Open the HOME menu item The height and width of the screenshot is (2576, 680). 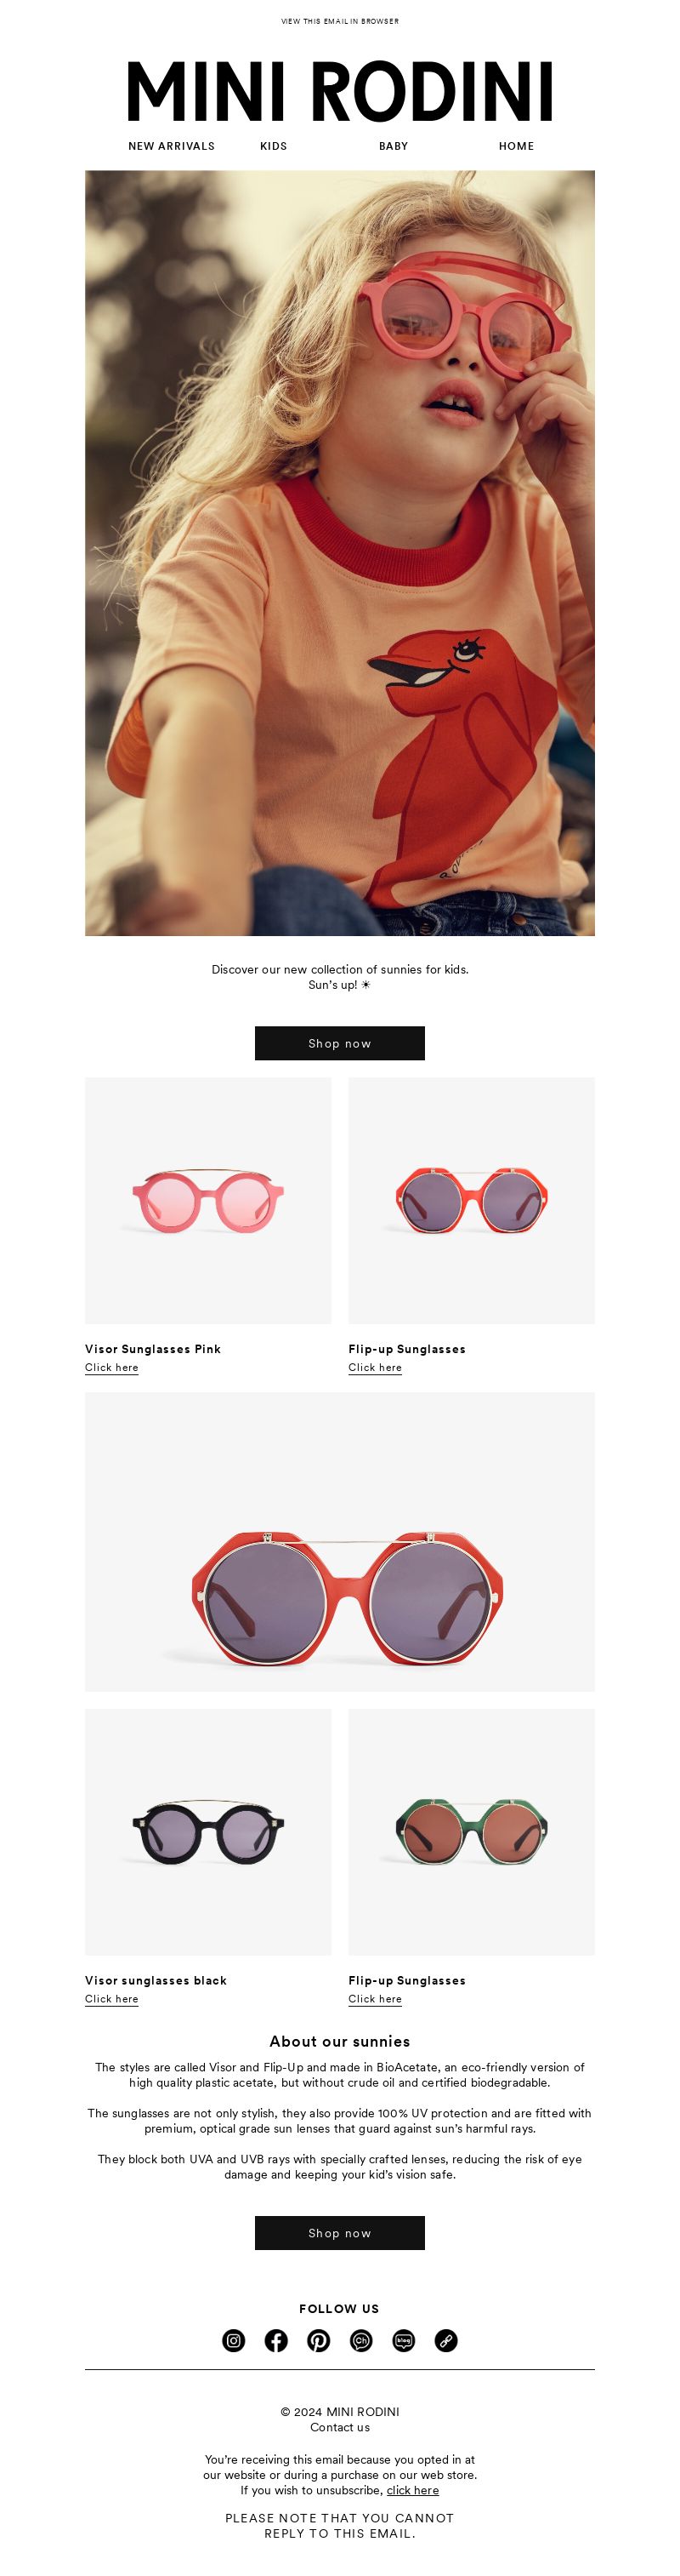pyautogui.click(x=516, y=146)
